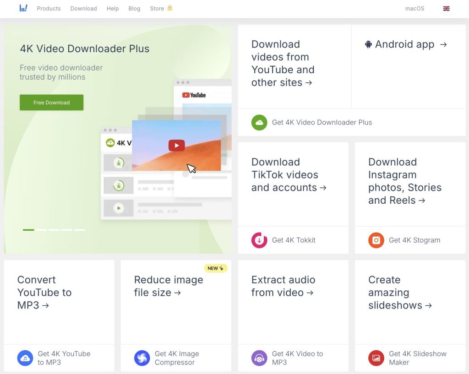Open the macOS platform selector
Viewport: 469px width, 374px height.
[414, 9]
